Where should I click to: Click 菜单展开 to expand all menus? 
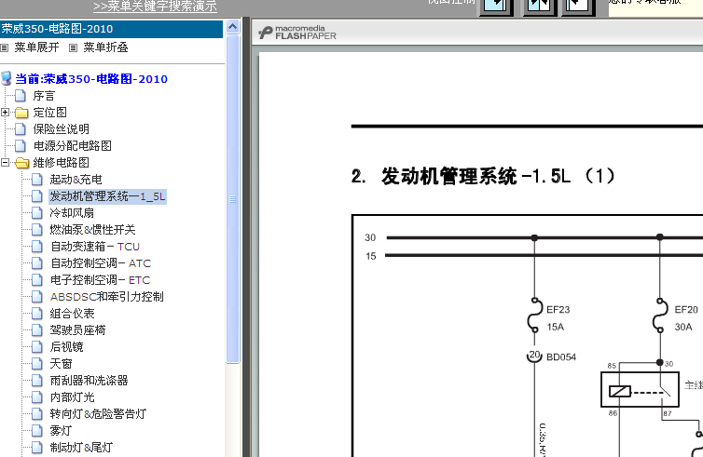36,47
